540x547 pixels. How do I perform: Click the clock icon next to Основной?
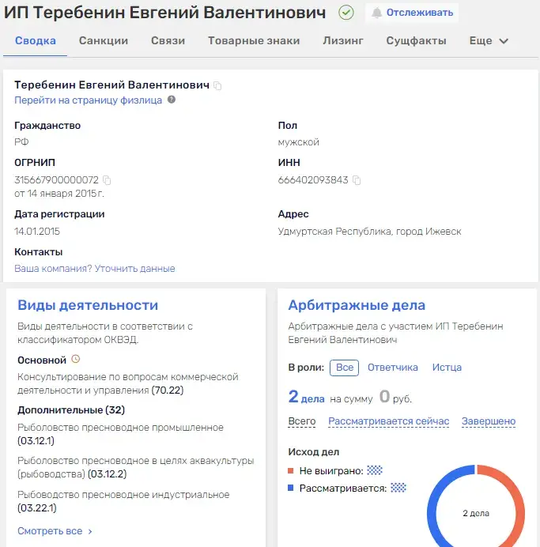pyautogui.click(x=76, y=359)
